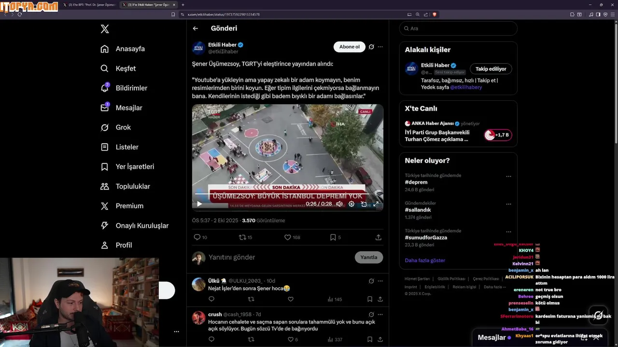Screen dimensions: 618x347
Task: Switch to Etkili Haber browser tab
Action: point(149,4)
